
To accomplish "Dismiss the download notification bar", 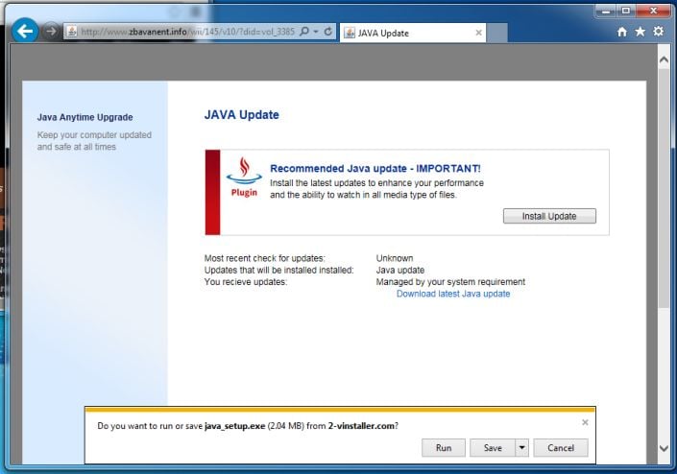I will click(585, 422).
